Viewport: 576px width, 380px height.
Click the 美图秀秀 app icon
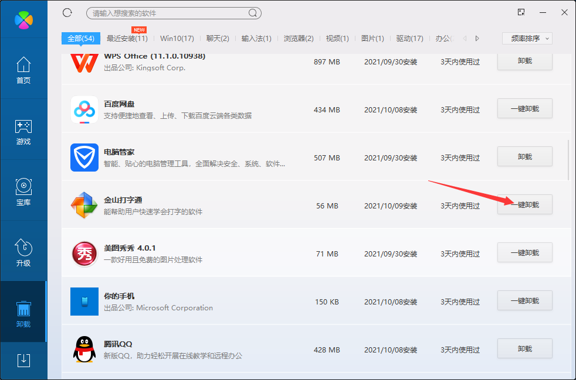[x=84, y=254]
